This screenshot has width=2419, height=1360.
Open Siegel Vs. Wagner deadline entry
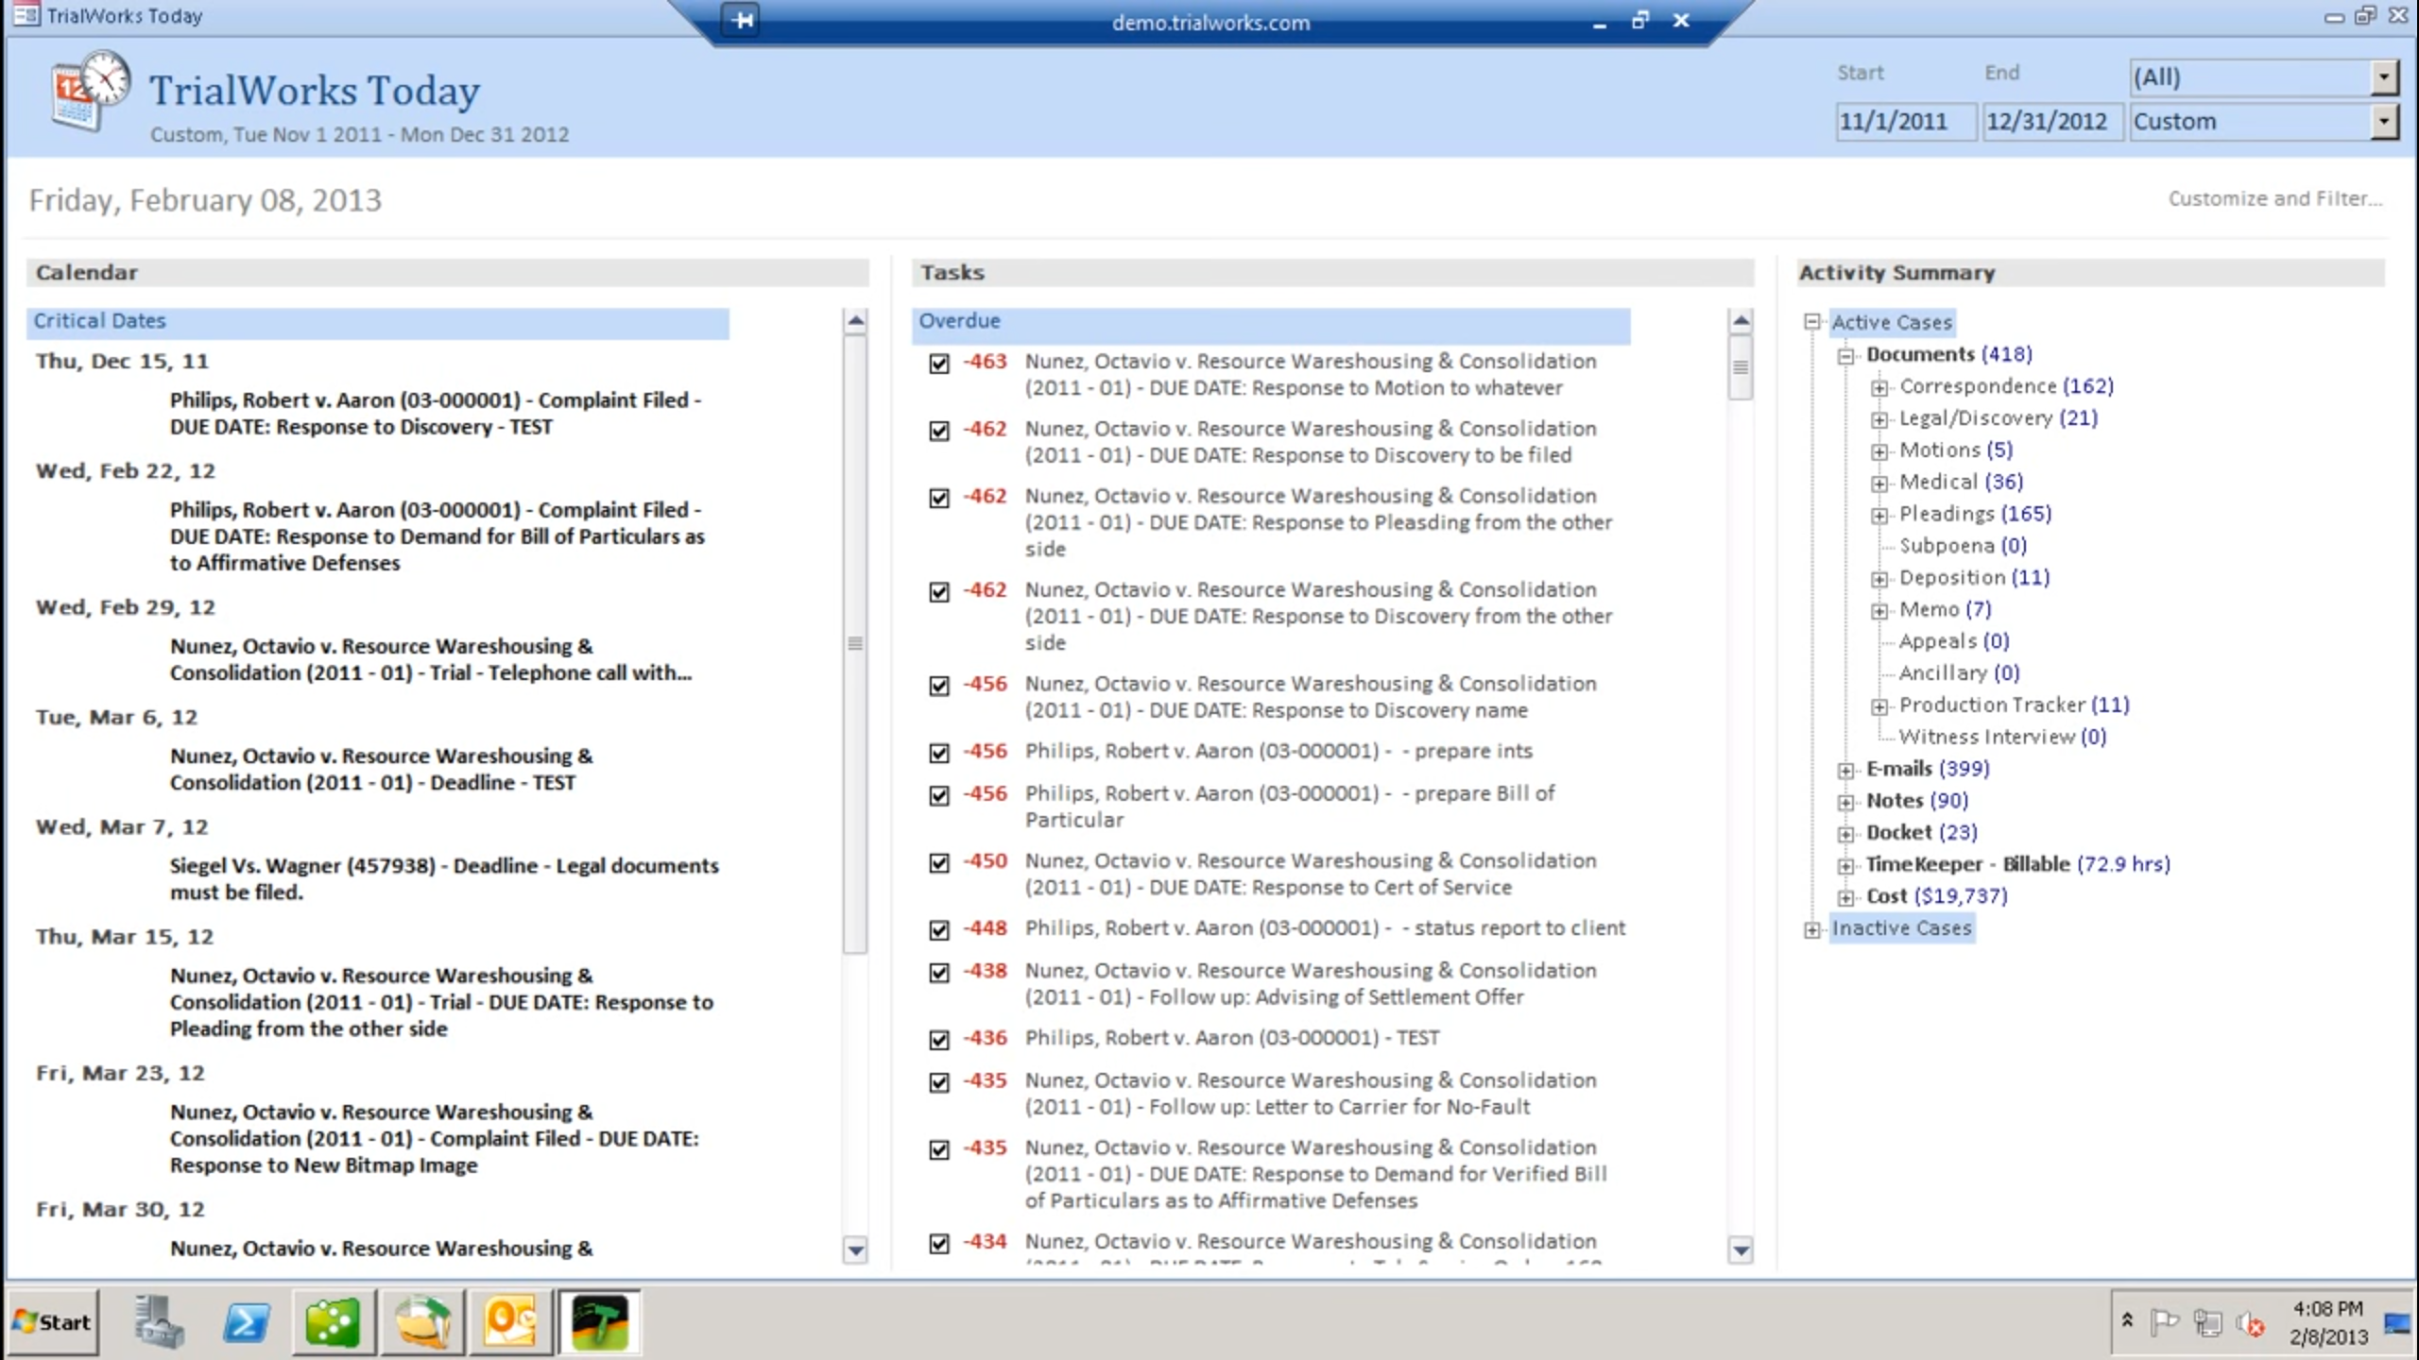[x=444, y=878]
